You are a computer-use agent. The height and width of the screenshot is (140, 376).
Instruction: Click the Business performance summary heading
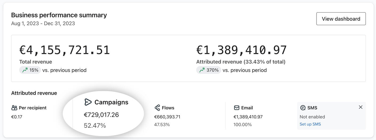point(59,15)
